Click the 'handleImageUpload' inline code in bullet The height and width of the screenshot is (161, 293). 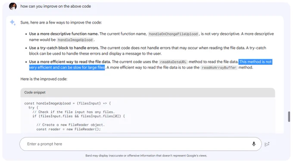(75, 40)
